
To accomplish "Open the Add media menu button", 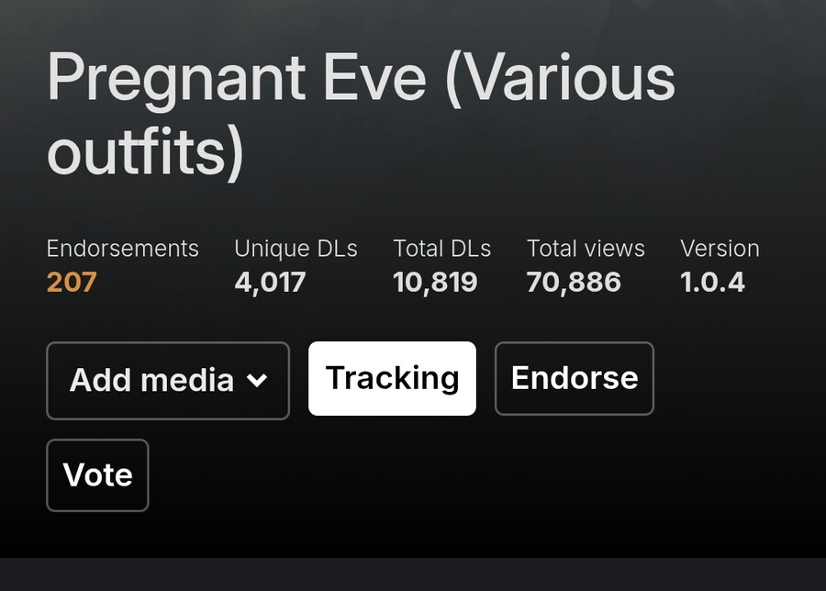I will tap(168, 380).
